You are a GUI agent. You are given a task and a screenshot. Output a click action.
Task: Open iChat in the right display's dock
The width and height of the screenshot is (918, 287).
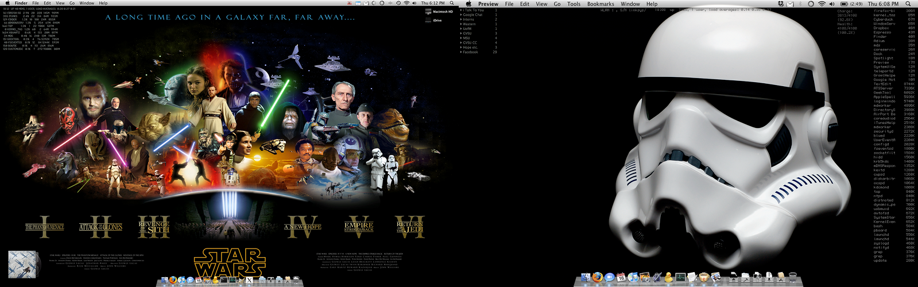[x=609, y=277]
